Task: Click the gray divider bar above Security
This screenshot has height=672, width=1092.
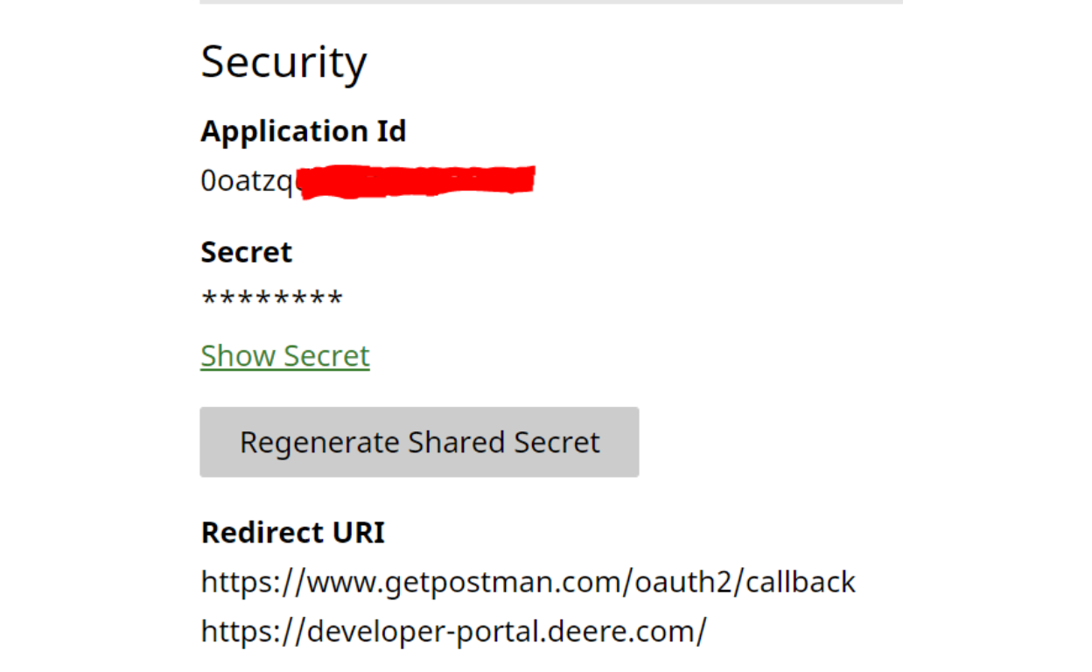Action: pyautogui.click(x=551, y=2)
